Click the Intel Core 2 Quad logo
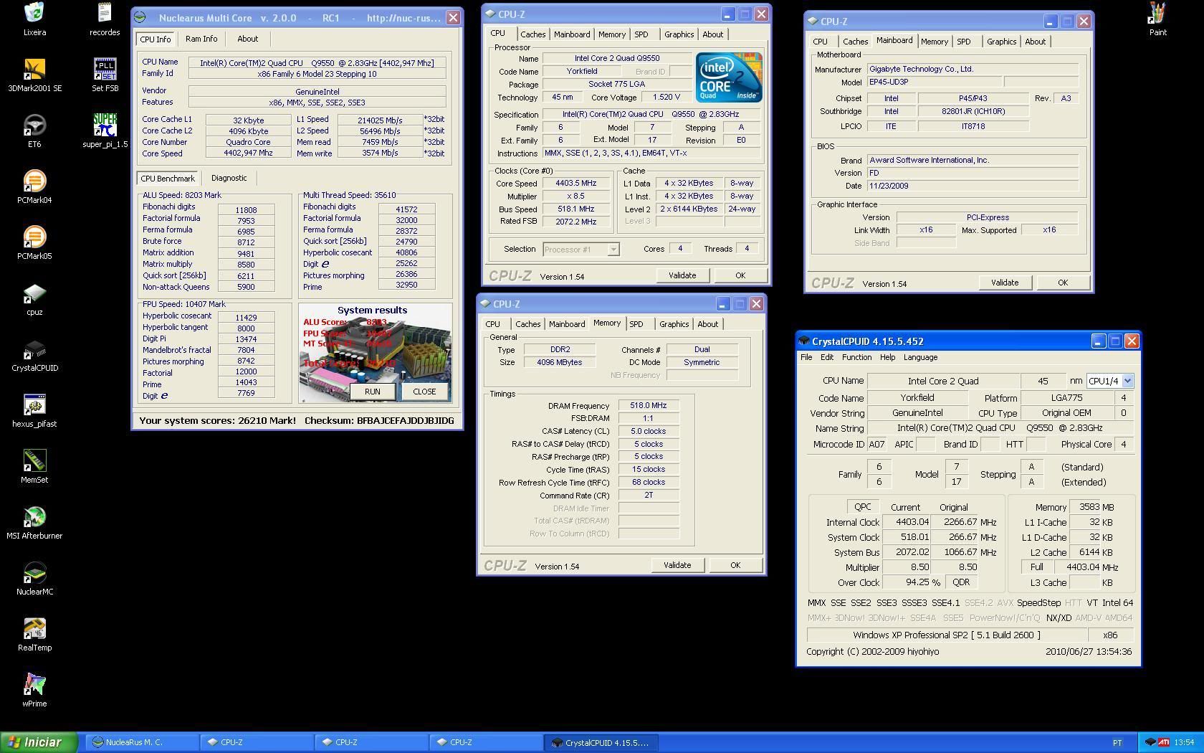The height and width of the screenshot is (753, 1204). pos(729,77)
